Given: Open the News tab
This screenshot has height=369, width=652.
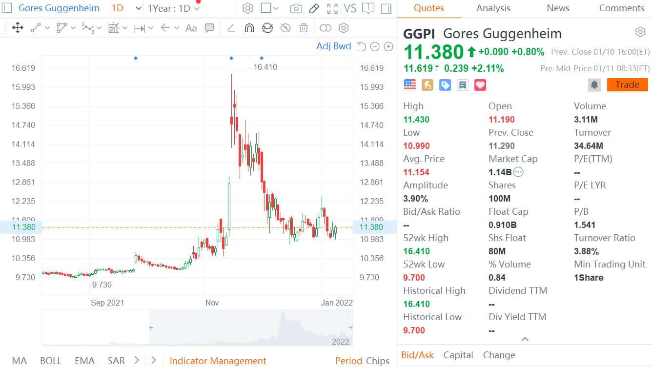Looking at the screenshot, I should [x=558, y=8].
